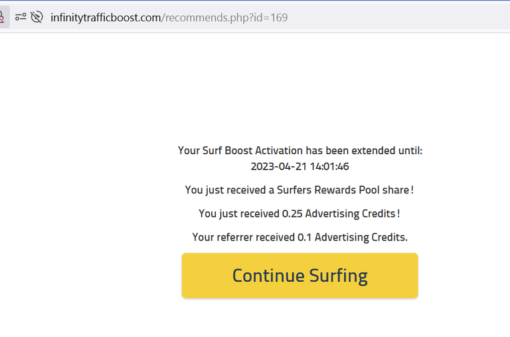Click the autoplay blocked icon
This screenshot has width=510, height=337.
coord(37,17)
